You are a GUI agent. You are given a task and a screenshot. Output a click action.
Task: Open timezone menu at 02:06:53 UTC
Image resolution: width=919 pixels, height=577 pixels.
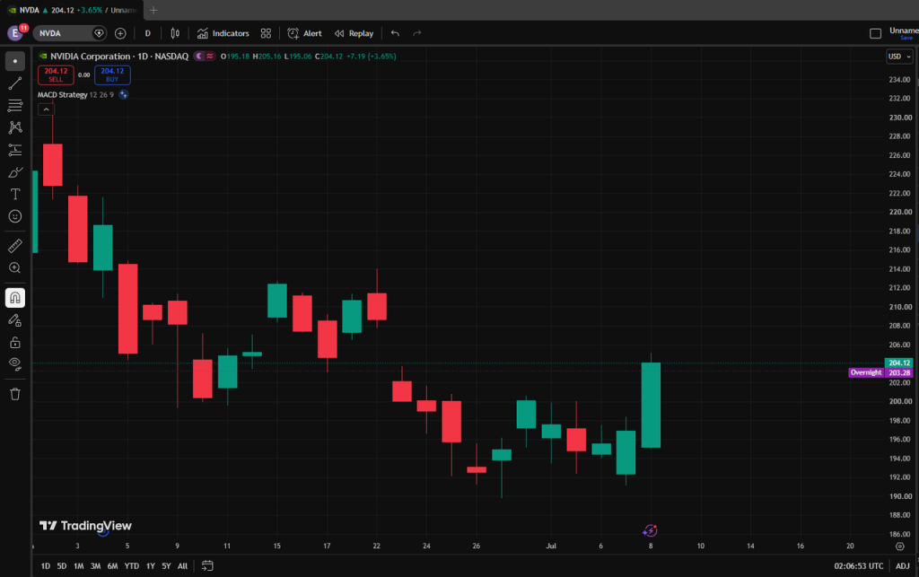859,566
